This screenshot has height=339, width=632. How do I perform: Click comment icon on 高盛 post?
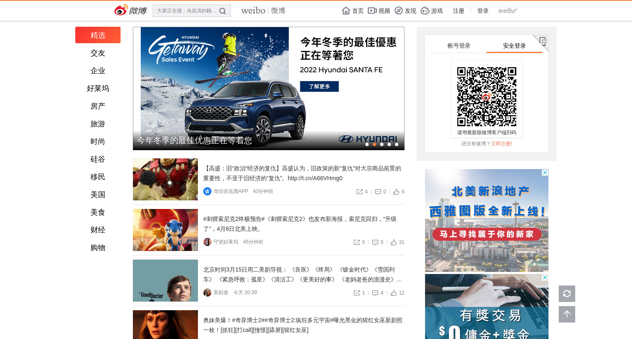tap(378, 192)
